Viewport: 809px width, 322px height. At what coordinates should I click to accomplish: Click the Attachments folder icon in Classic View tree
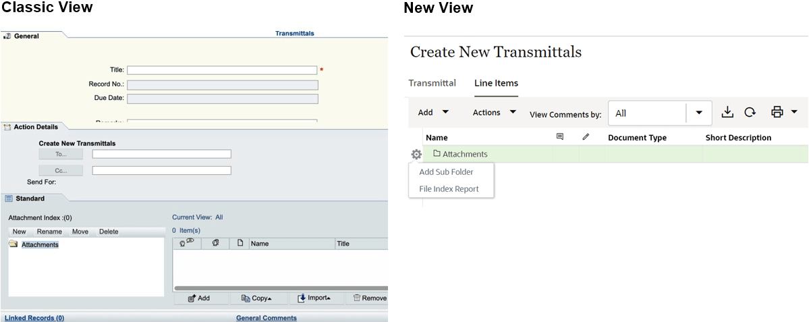[13, 244]
